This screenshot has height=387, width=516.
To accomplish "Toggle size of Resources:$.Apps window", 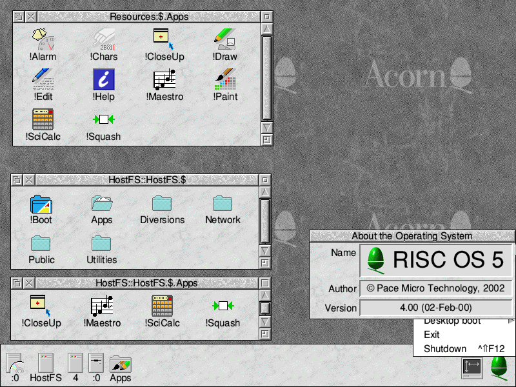I will click(x=267, y=17).
